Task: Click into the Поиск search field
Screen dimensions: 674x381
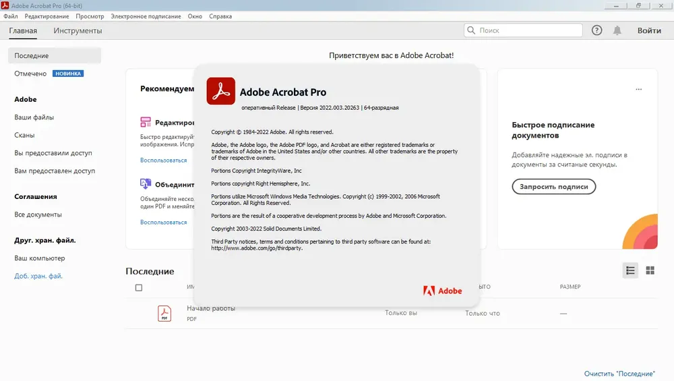Action: click(523, 30)
